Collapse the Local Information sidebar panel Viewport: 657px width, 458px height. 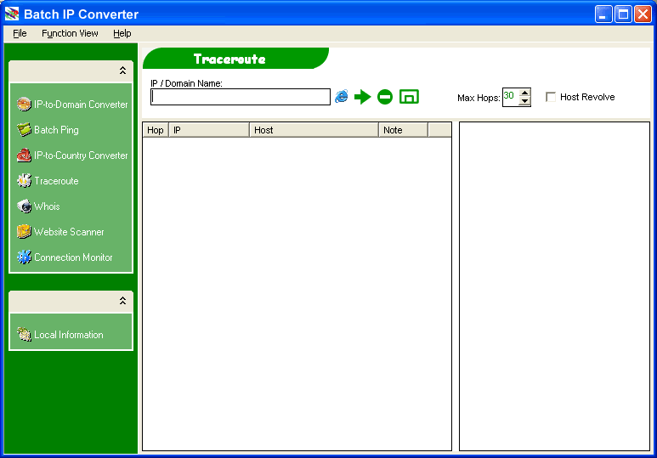pos(122,301)
